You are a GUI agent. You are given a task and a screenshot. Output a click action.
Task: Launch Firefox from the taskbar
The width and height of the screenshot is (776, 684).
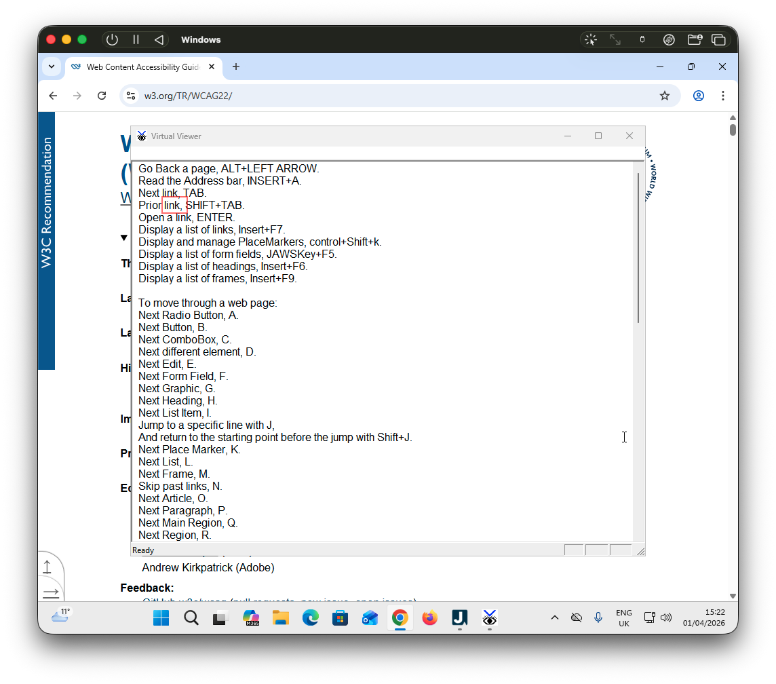point(429,618)
